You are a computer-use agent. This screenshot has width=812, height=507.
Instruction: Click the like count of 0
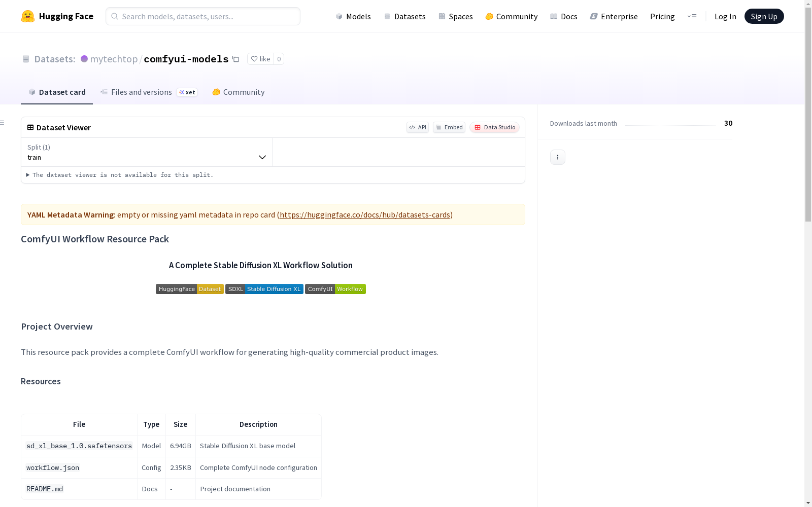[279, 59]
